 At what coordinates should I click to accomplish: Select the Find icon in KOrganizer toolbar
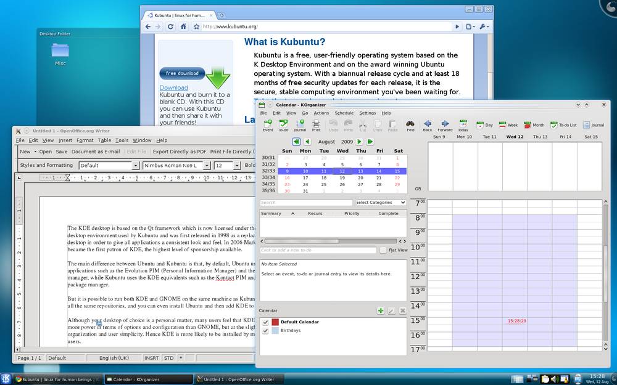click(x=410, y=124)
